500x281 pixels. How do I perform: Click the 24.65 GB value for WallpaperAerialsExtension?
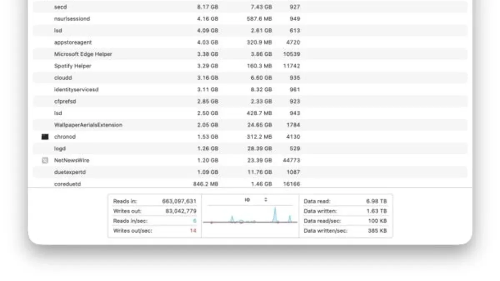click(260, 125)
